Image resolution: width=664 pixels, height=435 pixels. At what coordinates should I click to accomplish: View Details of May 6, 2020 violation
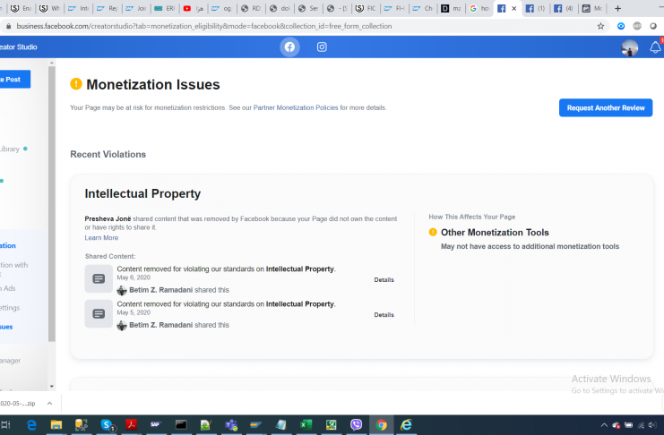[384, 280]
